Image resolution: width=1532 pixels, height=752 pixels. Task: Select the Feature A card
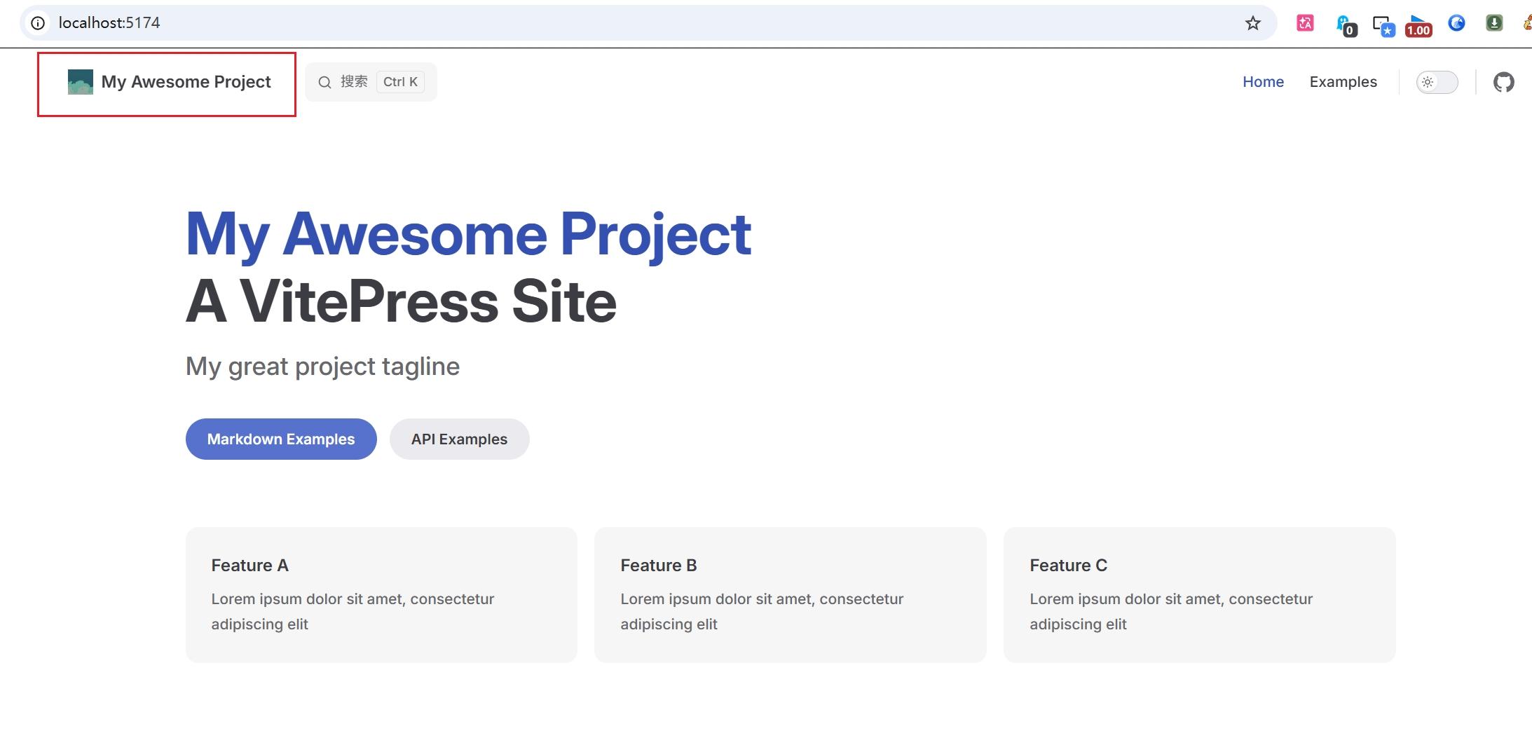tap(381, 594)
